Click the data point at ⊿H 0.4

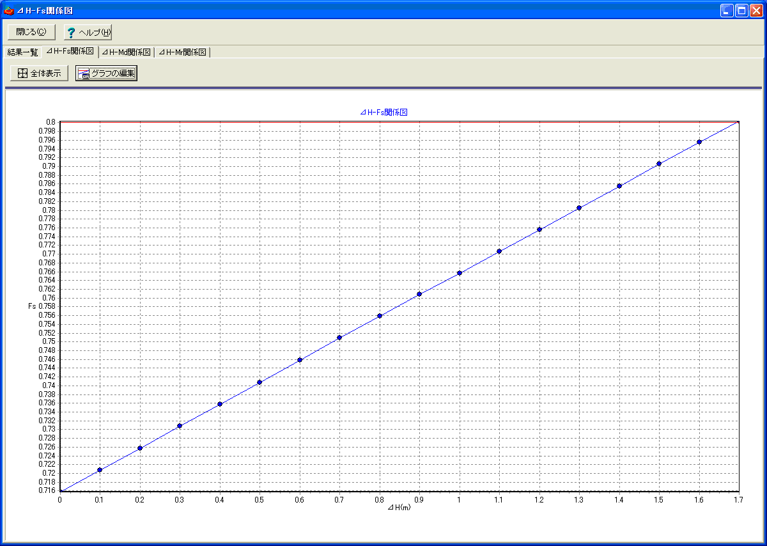(220, 404)
